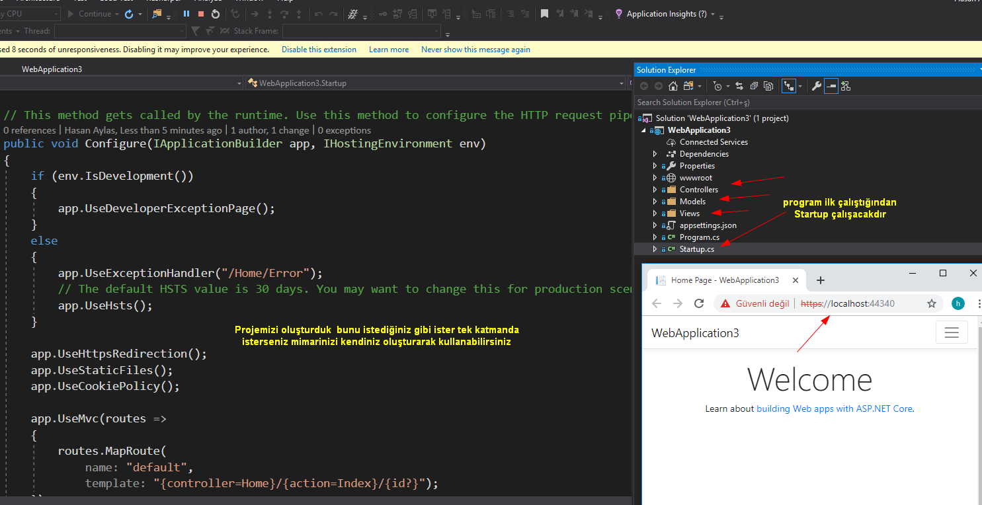The width and height of the screenshot is (982, 505).
Task: Select appsettings.json file
Action: click(x=708, y=225)
